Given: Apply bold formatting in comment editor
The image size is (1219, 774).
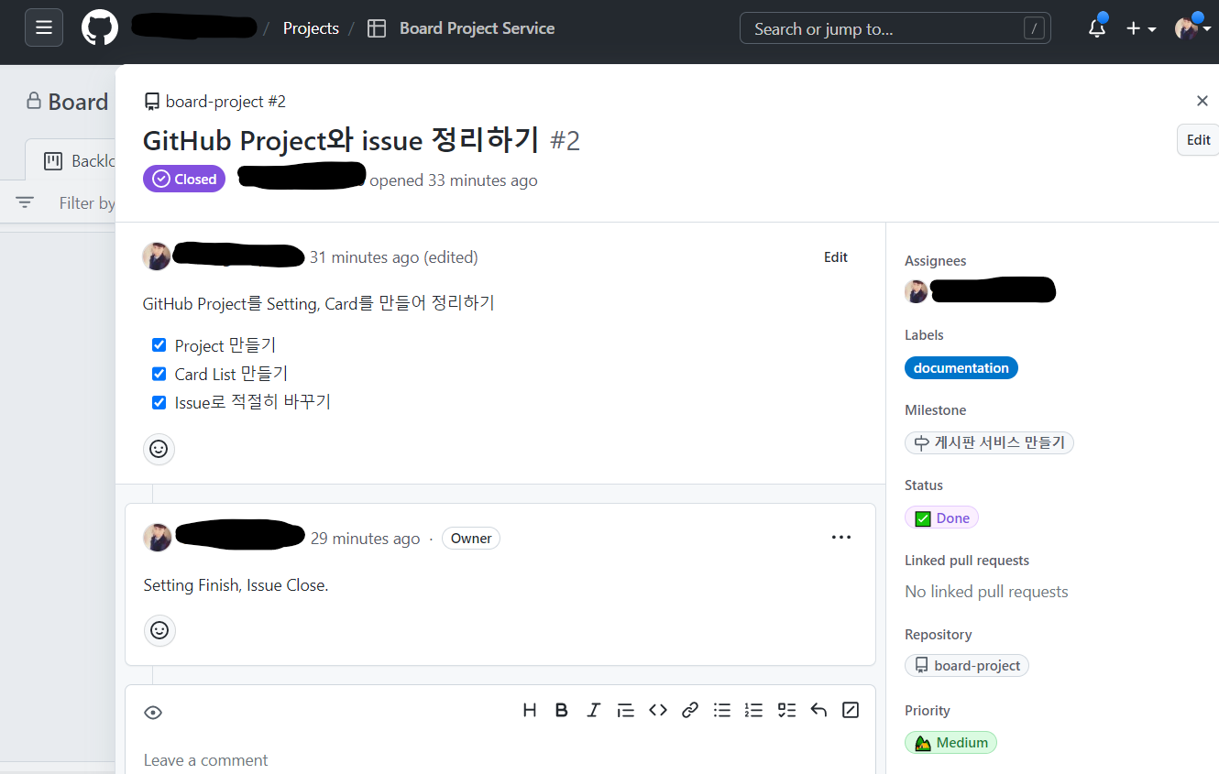Looking at the screenshot, I should click(562, 710).
